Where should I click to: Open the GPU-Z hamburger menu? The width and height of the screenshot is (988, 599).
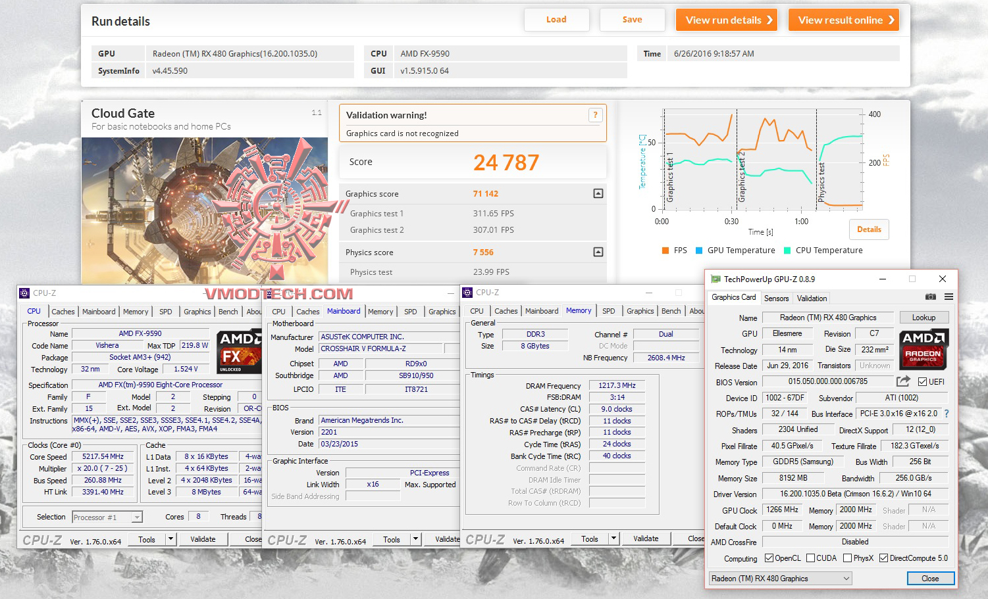[949, 297]
